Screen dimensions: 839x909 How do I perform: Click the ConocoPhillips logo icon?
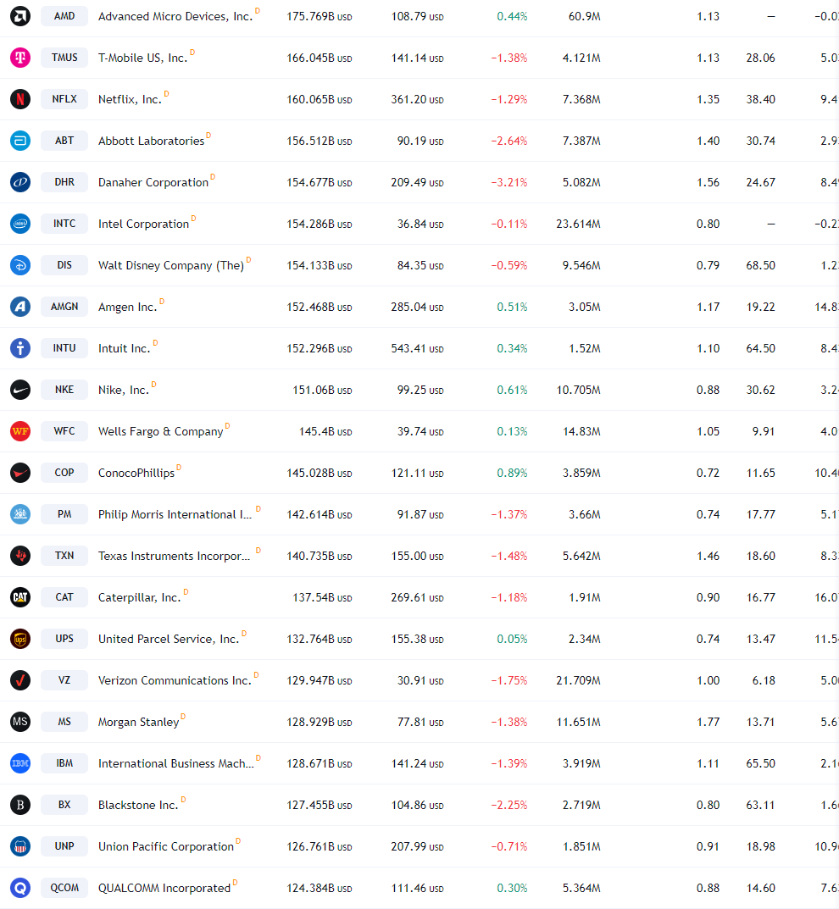(20, 473)
